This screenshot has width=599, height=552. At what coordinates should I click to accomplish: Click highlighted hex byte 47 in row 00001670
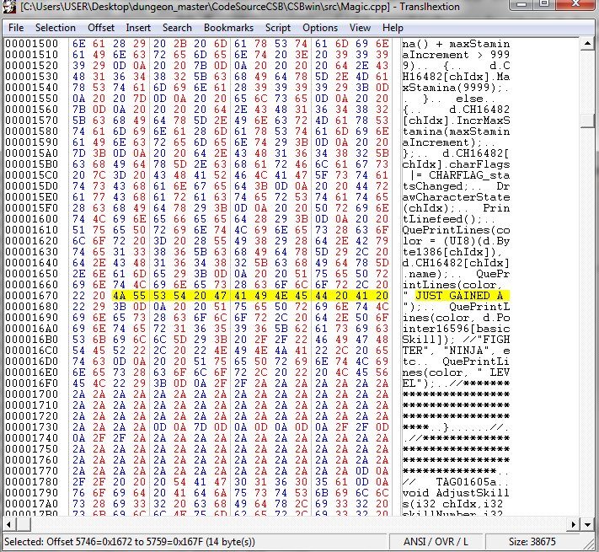click(x=220, y=296)
